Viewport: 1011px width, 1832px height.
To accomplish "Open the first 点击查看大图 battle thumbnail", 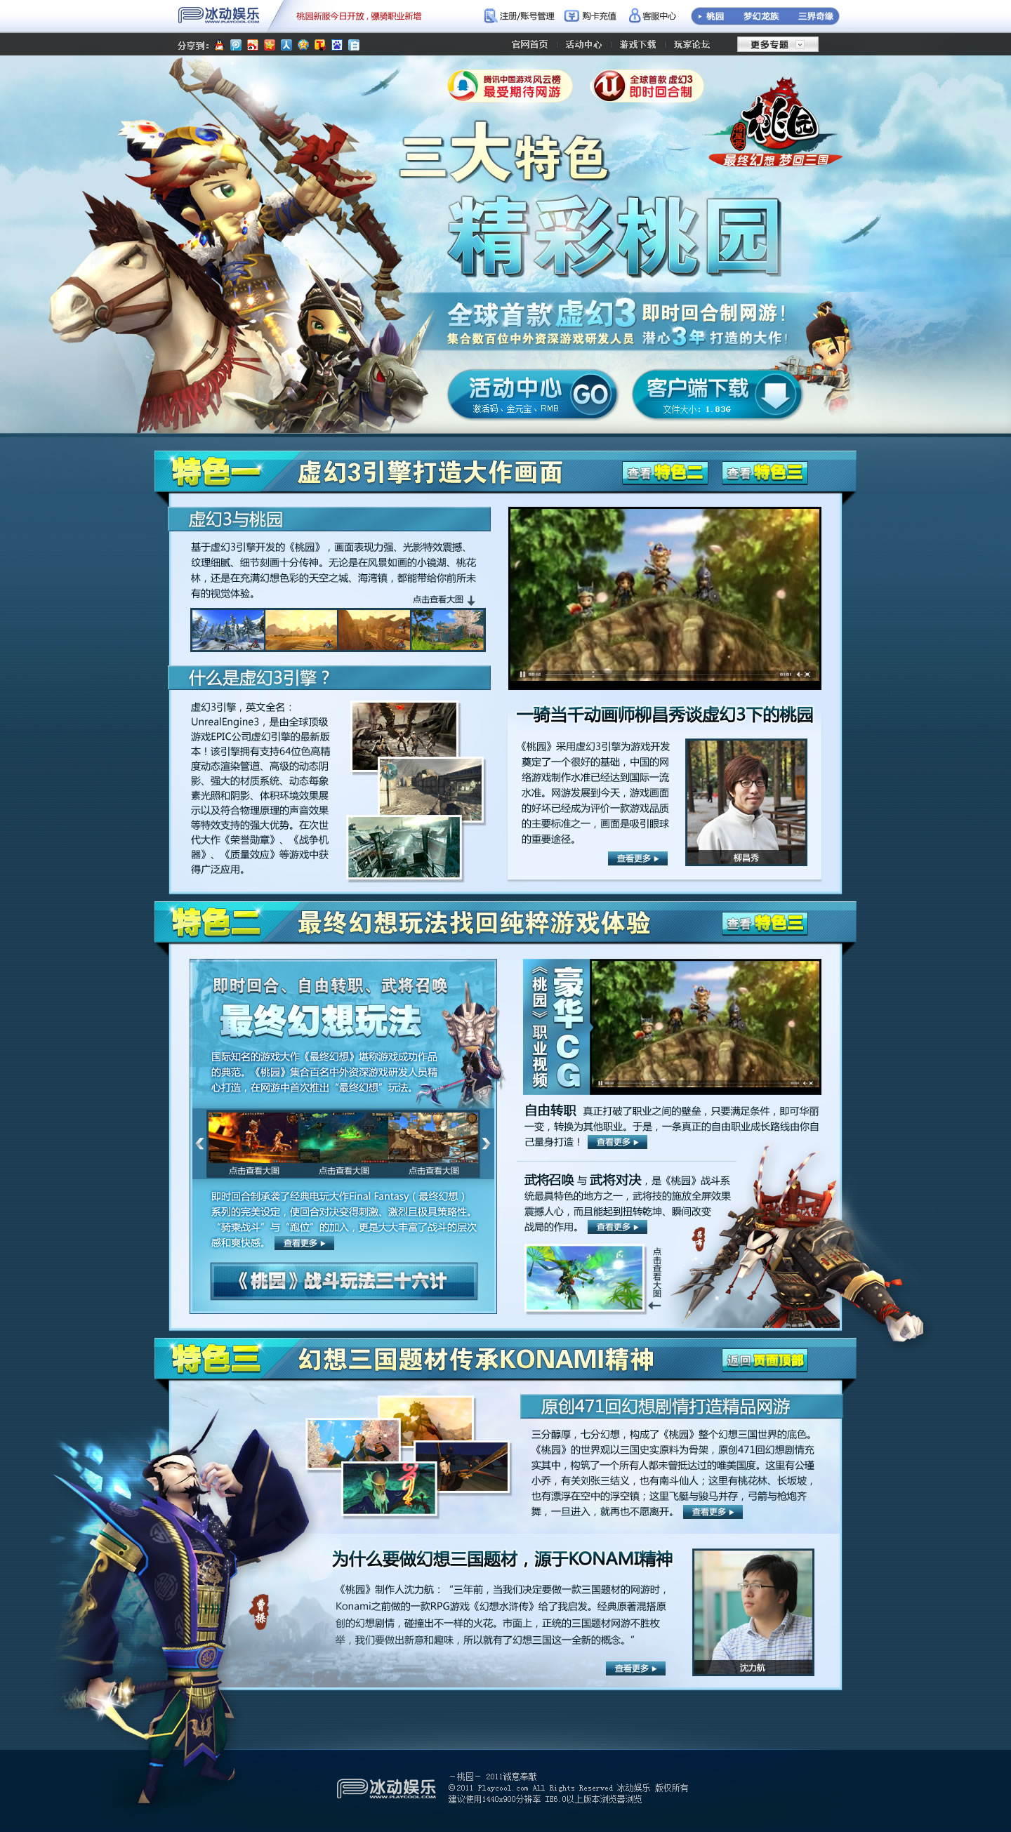I will click(x=253, y=1137).
